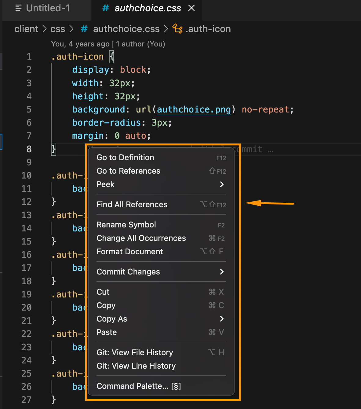Click the auto value on line 7
The height and width of the screenshot is (409, 361).
pos(136,136)
